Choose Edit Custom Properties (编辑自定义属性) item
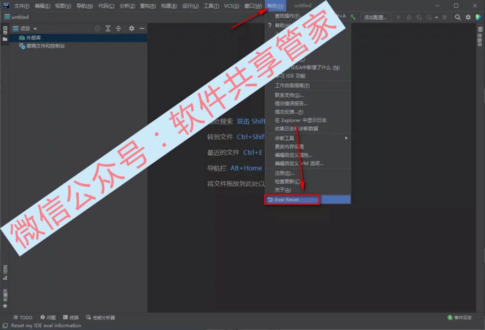 click(307, 155)
